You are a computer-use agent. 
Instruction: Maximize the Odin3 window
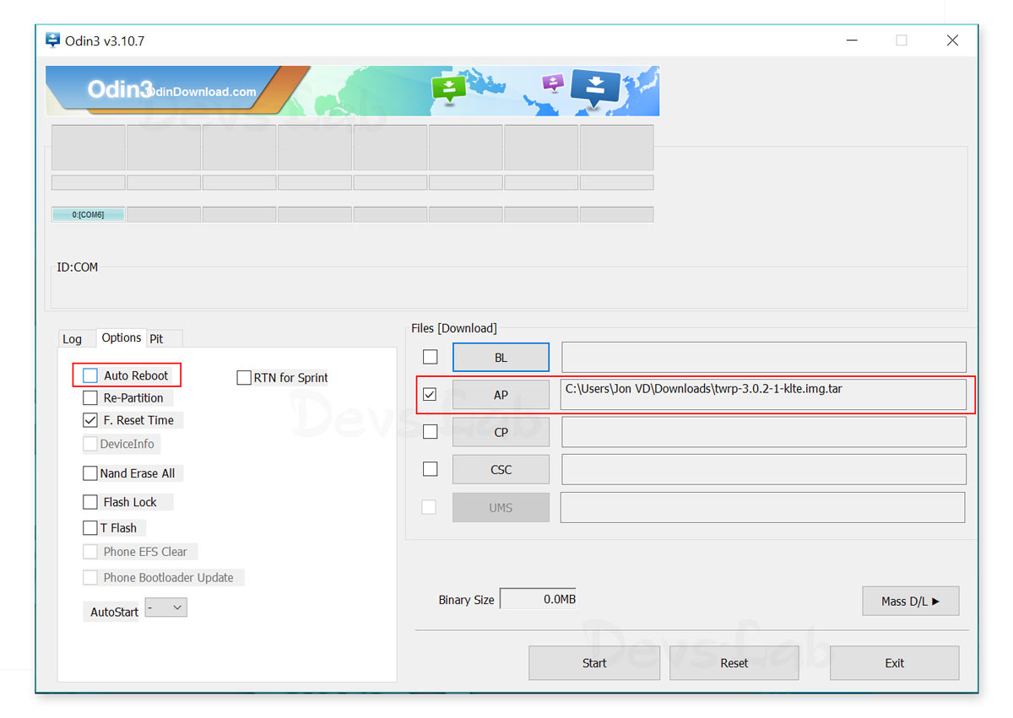[902, 40]
